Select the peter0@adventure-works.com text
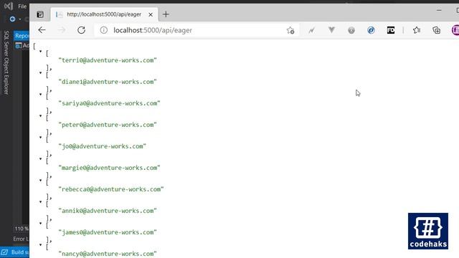The image size is (459, 258). point(108,125)
